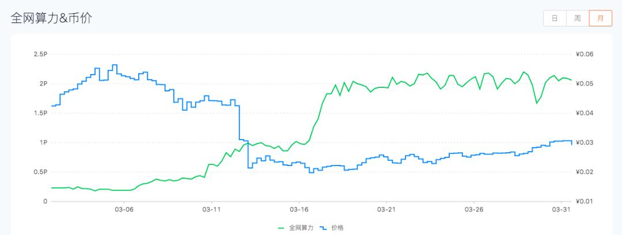Click the 03-21 date axis label

tap(386, 210)
